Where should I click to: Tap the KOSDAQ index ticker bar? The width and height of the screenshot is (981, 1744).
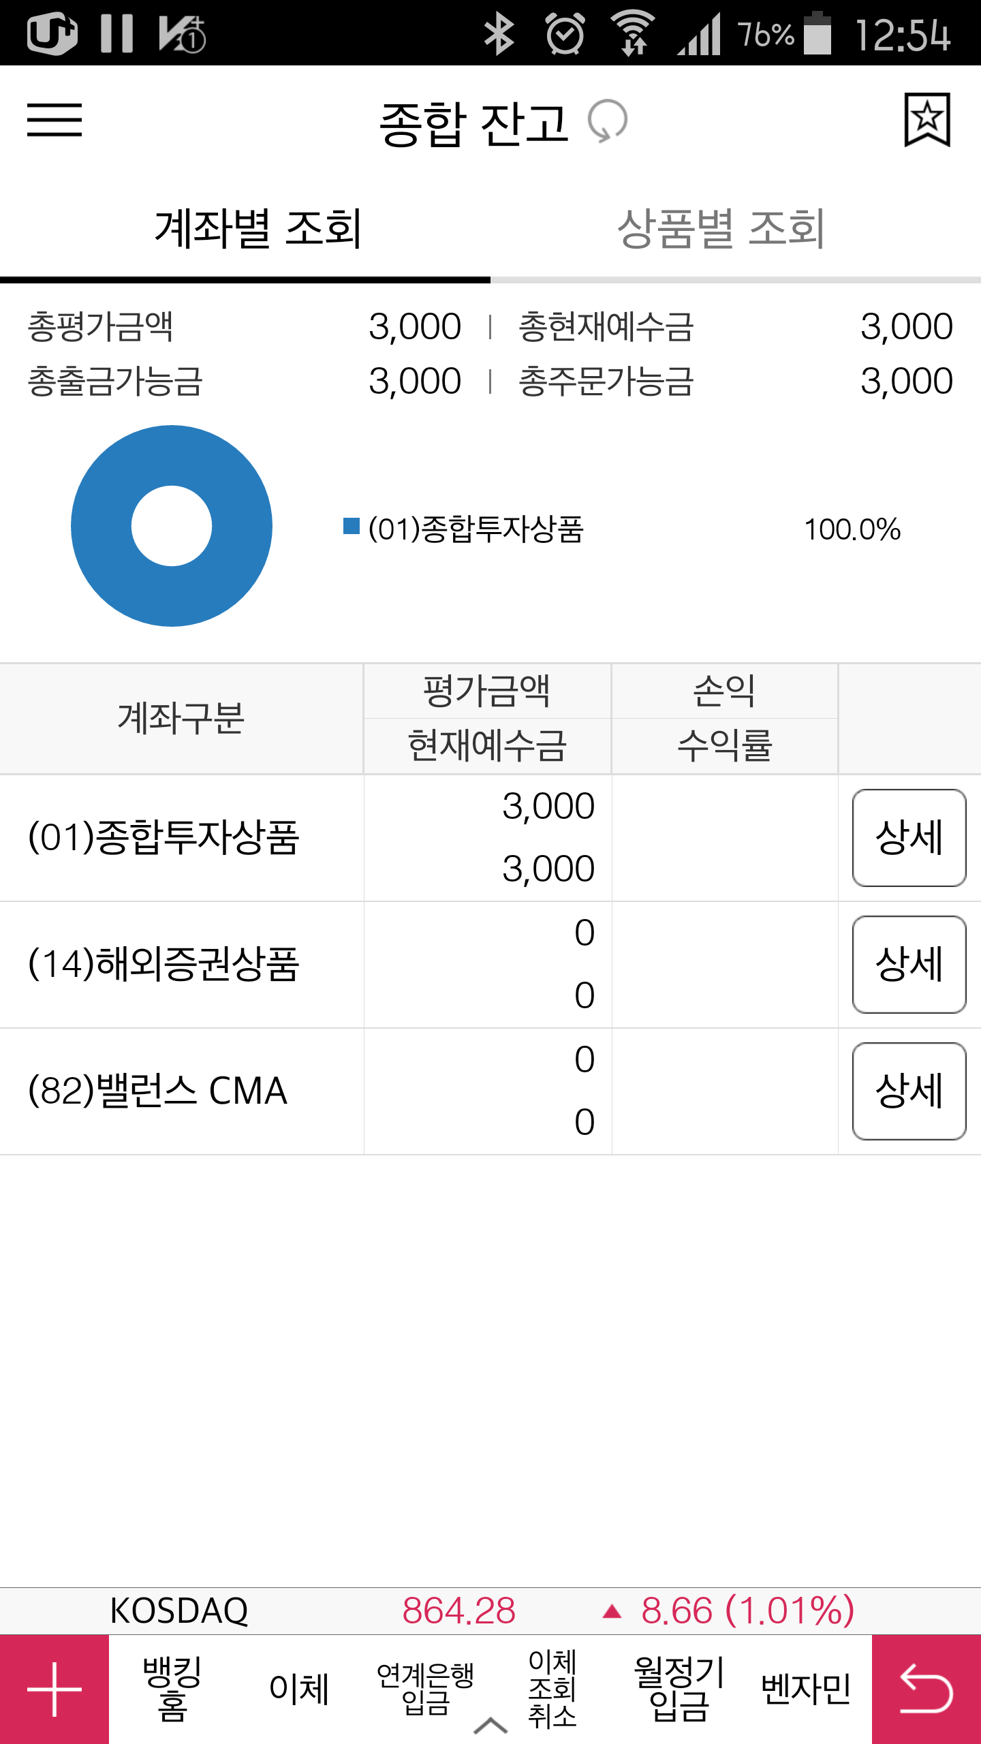(490, 1610)
